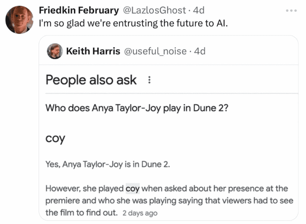Click the "2 days ago" date label

click(140, 213)
